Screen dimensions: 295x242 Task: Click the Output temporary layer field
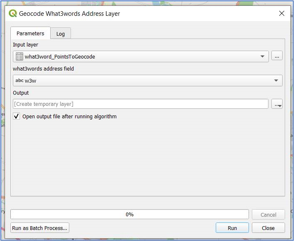pos(141,104)
